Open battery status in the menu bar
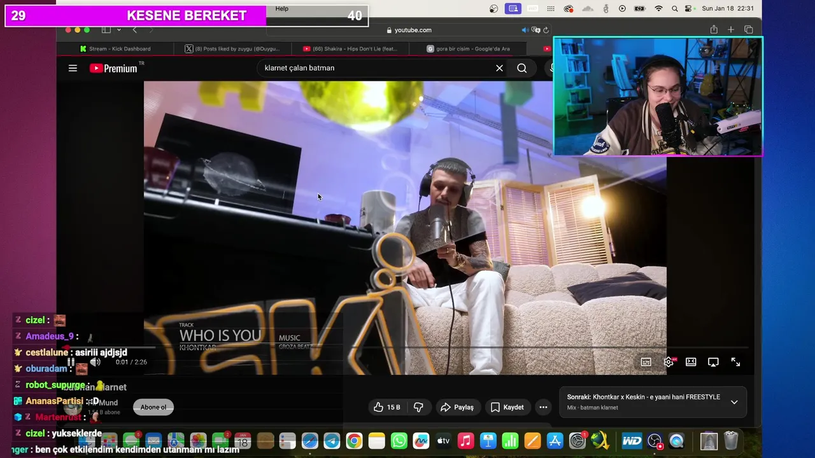815x458 pixels. [641, 8]
